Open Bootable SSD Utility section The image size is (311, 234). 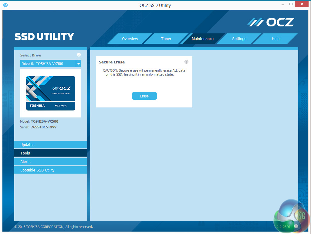pos(51,170)
